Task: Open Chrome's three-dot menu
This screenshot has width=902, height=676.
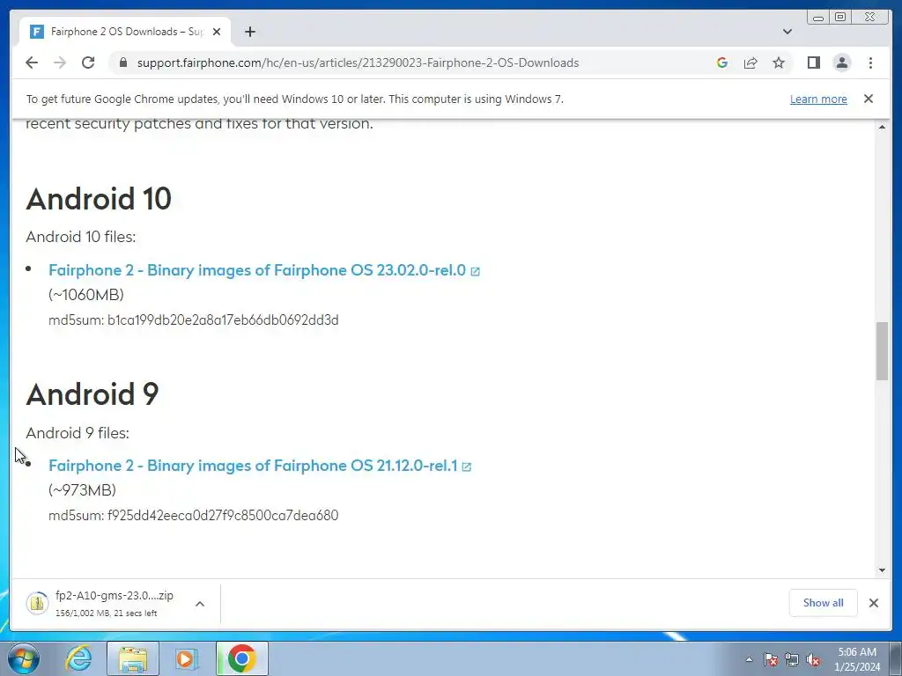Action: (x=870, y=62)
